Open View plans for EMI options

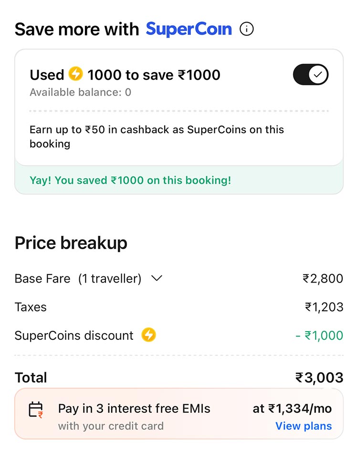(304, 426)
